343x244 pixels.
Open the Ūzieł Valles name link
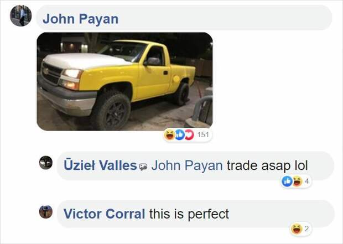click(x=100, y=165)
